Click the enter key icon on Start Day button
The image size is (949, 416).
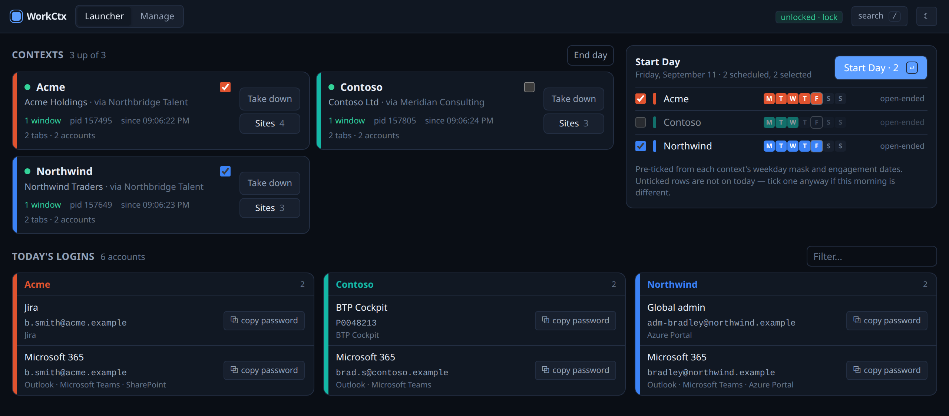pyautogui.click(x=912, y=68)
